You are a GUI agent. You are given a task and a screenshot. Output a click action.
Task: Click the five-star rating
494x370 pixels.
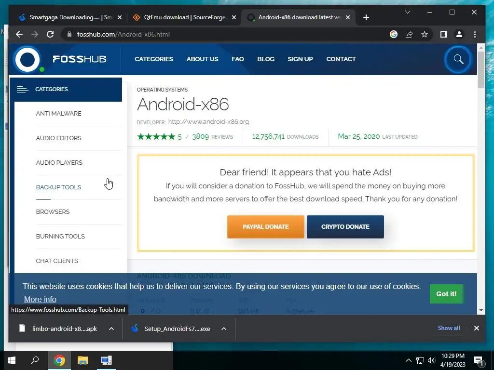156,136
